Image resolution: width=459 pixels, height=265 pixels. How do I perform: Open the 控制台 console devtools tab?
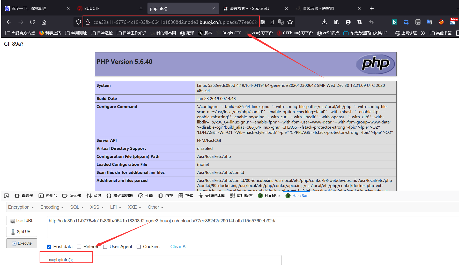(48, 196)
